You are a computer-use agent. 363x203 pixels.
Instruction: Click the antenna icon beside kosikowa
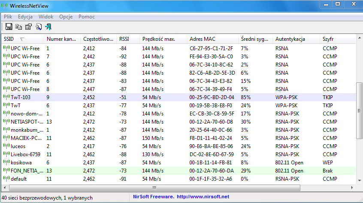click(x=6, y=162)
